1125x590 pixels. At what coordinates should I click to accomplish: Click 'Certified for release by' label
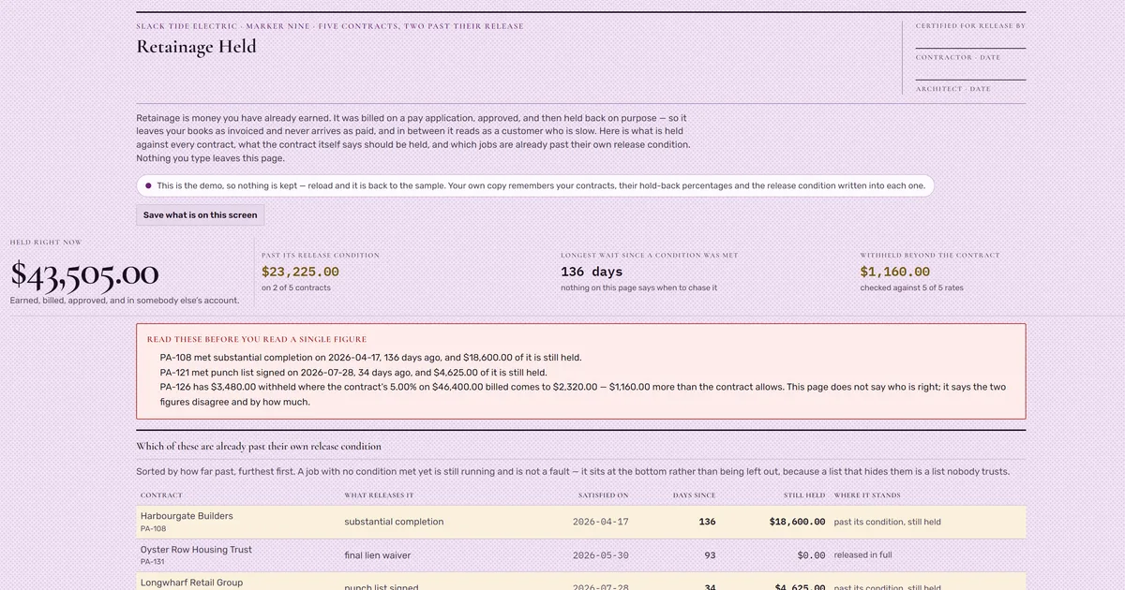970,26
